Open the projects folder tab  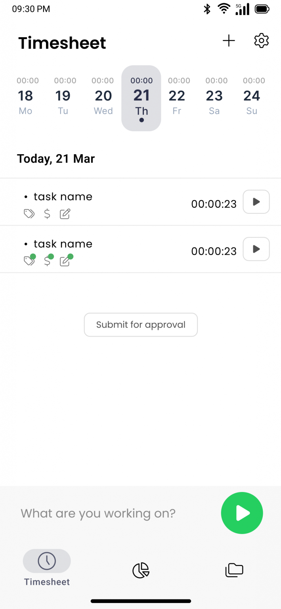tap(234, 570)
